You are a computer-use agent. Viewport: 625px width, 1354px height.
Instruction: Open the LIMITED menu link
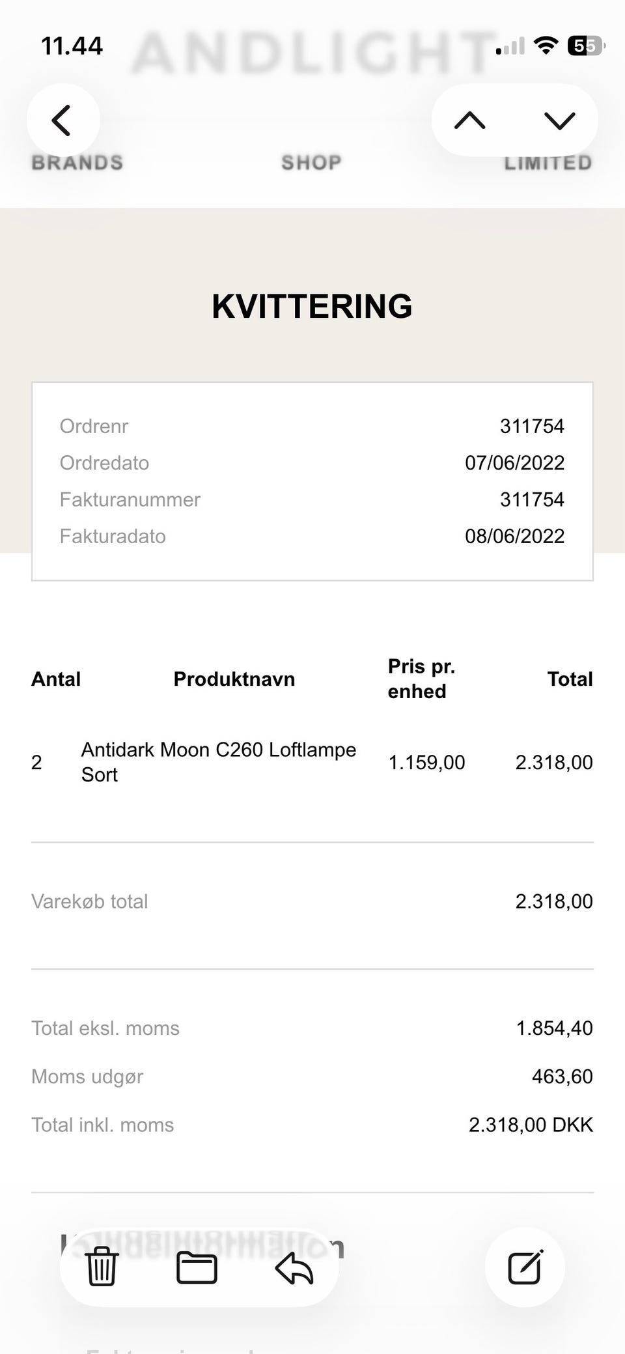pyautogui.click(x=548, y=162)
